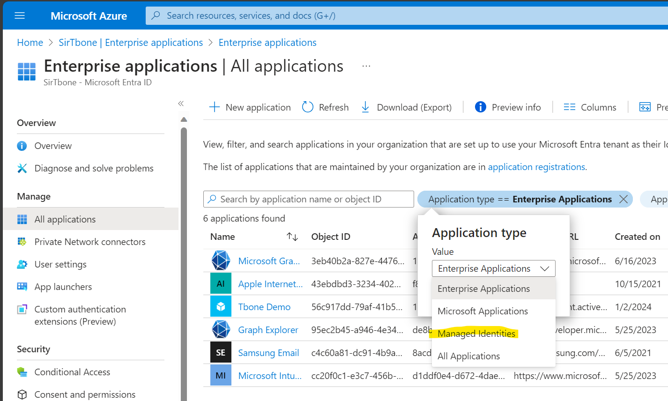The image size is (668, 401).
Task: Select the Samsung Email app tile
Action: pyautogui.click(x=221, y=352)
